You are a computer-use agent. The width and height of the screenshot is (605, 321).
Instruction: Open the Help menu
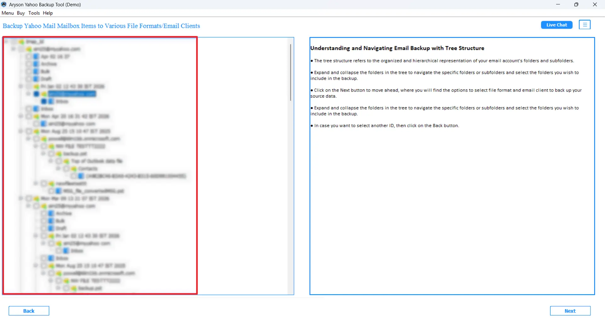(x=48, y=13)
